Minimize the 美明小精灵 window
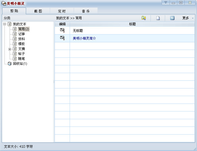Viewport: 197px width, 151px height. [173, 2]
